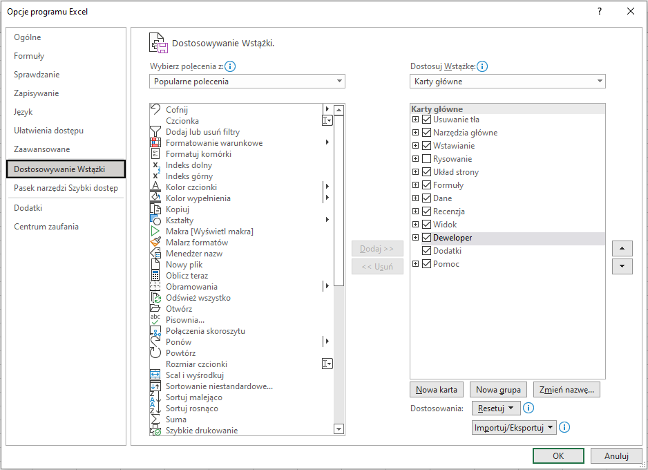Click the Kolor wypełnienia paint bucket icon
648x470 pixels.
coord(155,198)
